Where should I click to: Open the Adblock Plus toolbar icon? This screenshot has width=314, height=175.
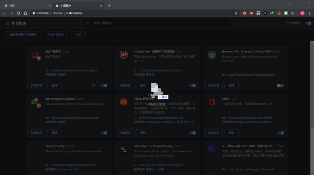[x=251, y=13]
